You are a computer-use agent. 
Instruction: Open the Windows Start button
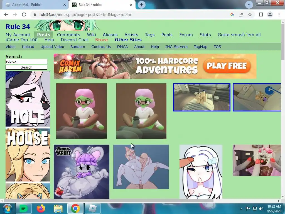7,208
